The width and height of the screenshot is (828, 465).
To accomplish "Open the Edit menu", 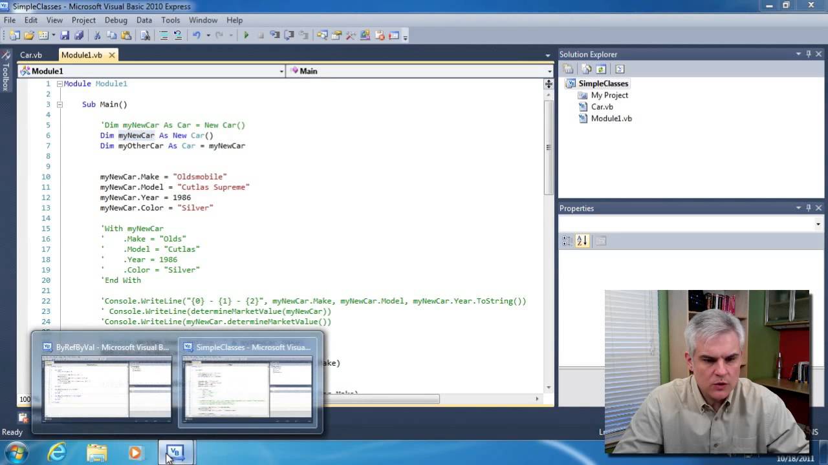I will [31, 20].
